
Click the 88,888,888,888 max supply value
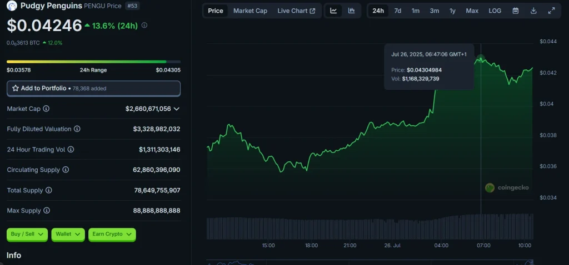[157, 210]
